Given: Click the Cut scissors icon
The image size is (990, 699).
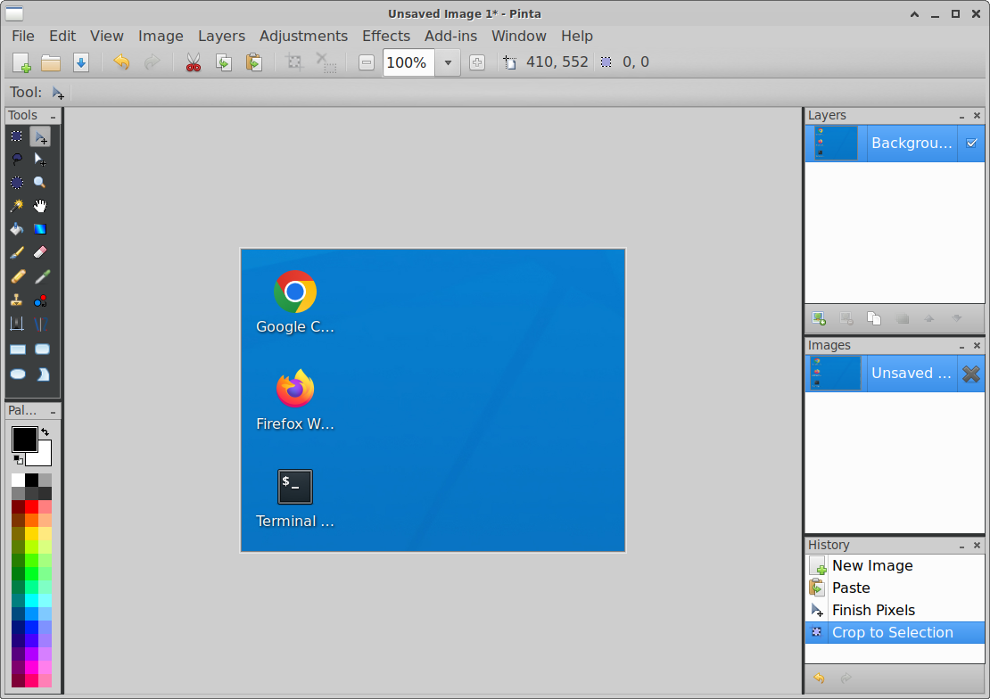Looking at the screenshot, I should (194, 62).
